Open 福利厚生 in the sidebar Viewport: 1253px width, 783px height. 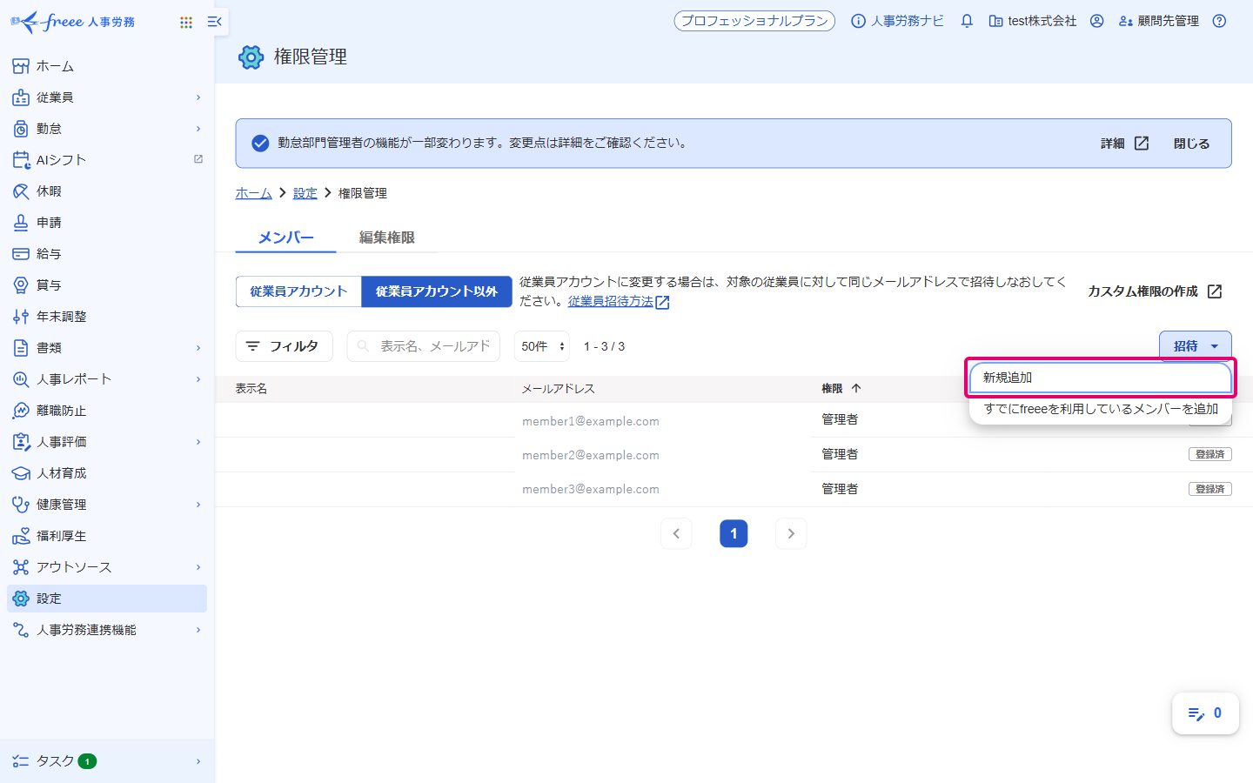[x=107, y=536]
